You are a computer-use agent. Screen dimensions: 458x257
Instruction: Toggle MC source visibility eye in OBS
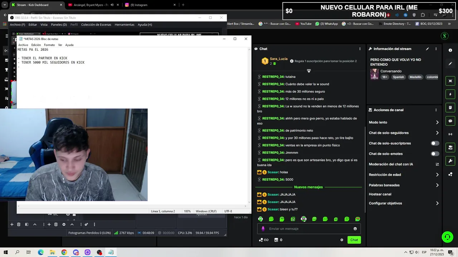coord(68,214)
